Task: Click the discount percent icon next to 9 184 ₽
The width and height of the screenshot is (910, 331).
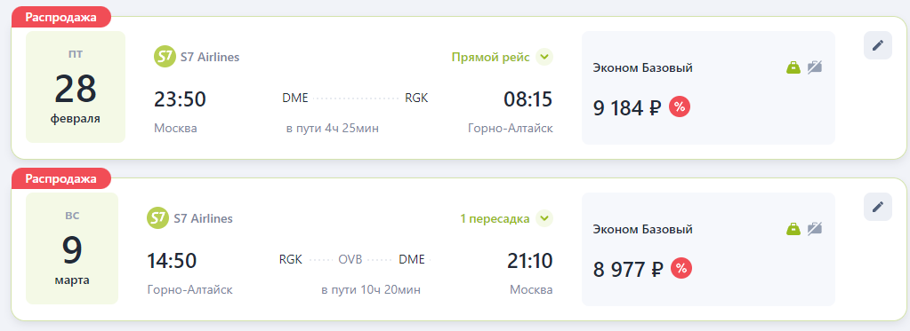Action: pyautogui.click(x=680, y=107)
